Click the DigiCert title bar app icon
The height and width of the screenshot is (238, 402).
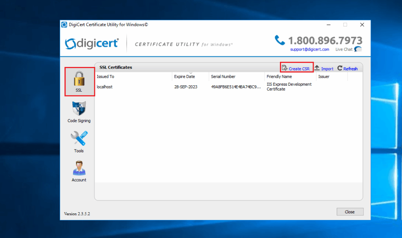pos(64,25)
